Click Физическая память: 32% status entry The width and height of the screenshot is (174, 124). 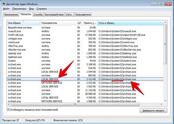point(68,120)
